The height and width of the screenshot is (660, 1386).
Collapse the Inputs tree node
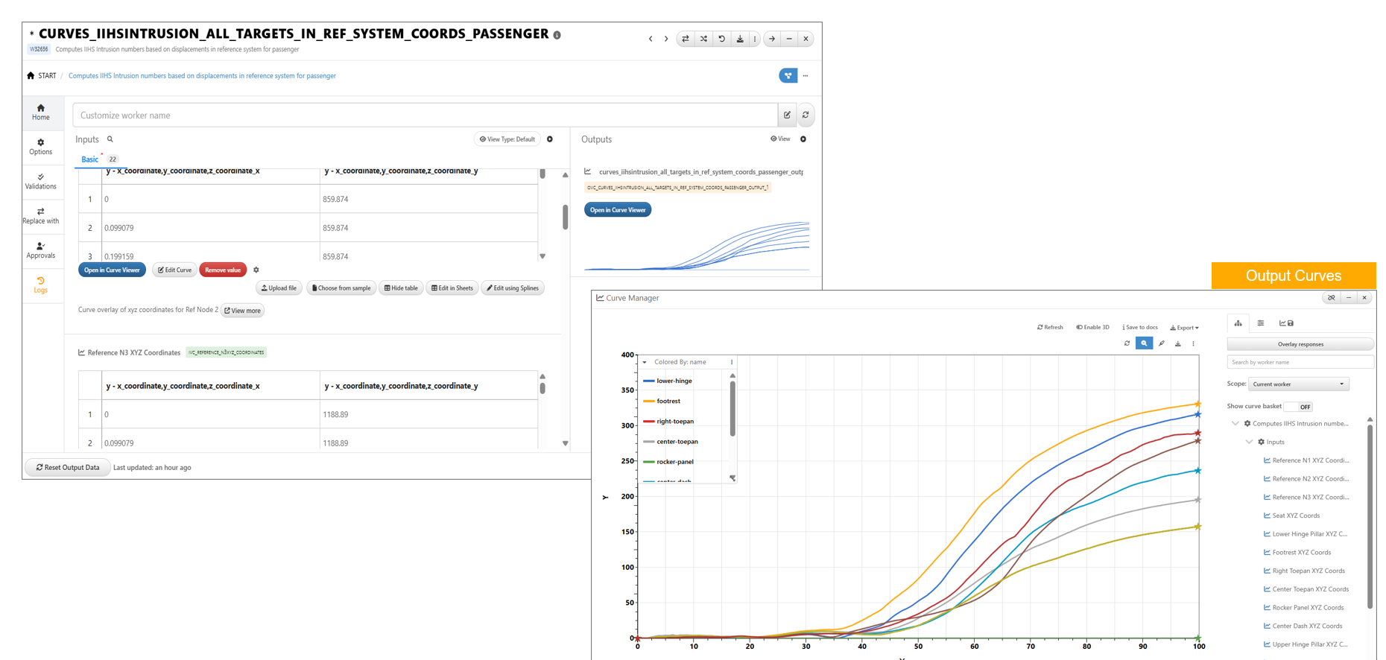click(1250, 442)
